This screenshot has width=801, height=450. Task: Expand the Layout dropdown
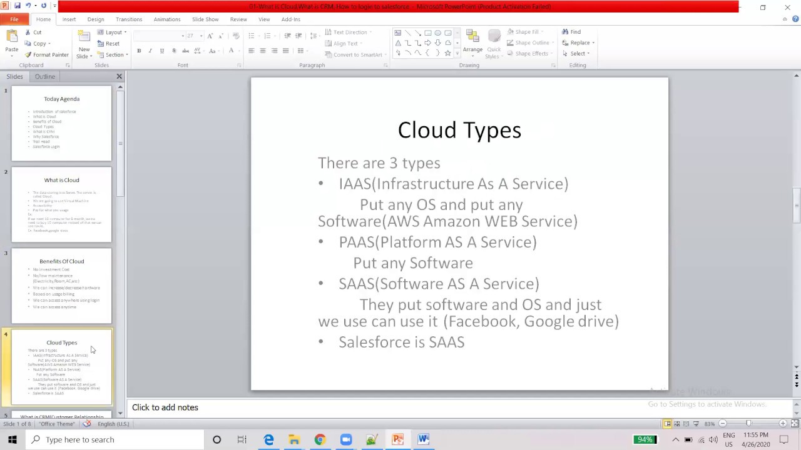point(112,32)
